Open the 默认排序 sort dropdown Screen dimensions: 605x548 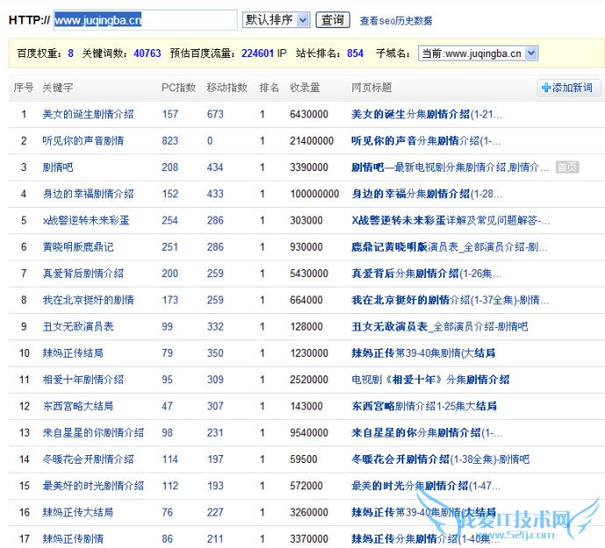click(x=275, y=19)
